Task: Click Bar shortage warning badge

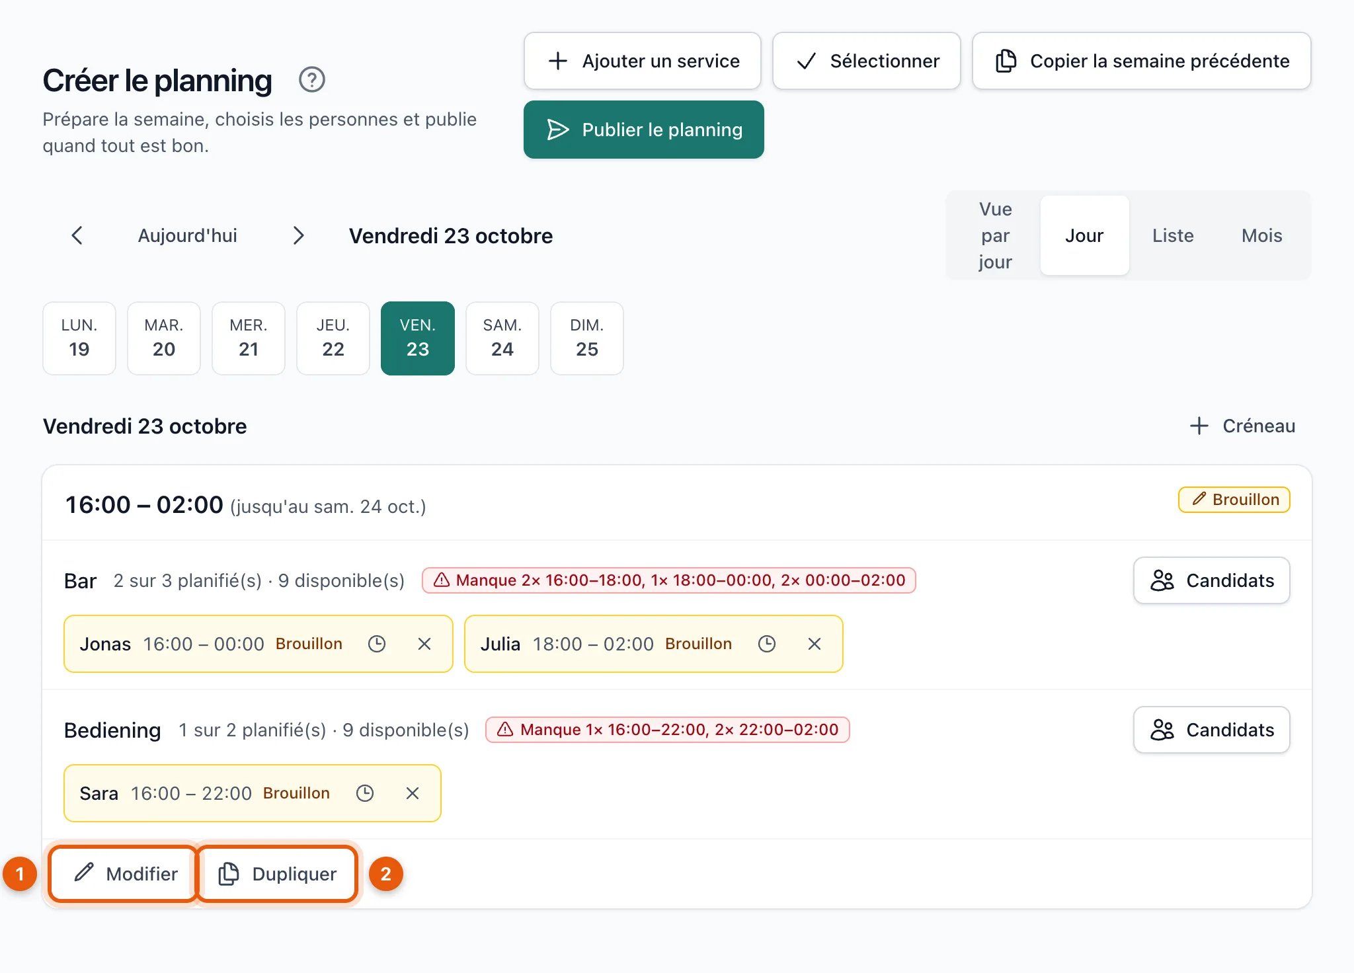Action: pos(669,580)
